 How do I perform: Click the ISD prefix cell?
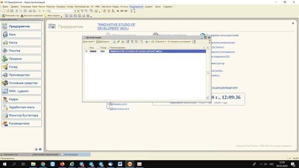[104, 51]
